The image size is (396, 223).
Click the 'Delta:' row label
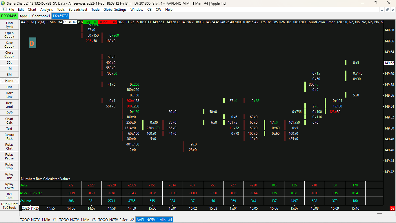(x=24, y=185)
